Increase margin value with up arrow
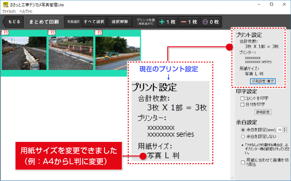 pos(285,128)
